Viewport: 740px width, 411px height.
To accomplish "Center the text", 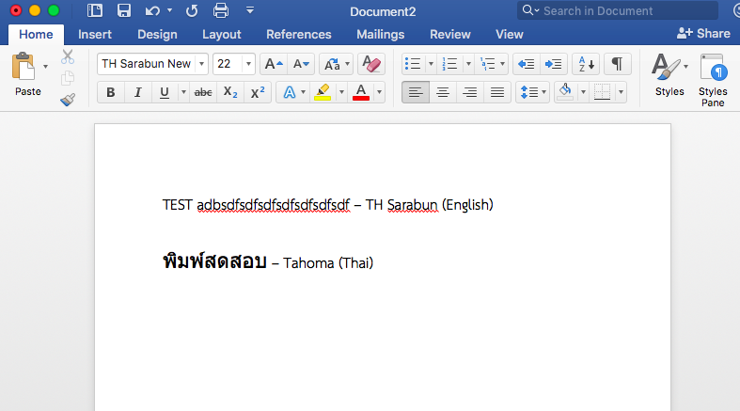I will [x=442, y=92].
